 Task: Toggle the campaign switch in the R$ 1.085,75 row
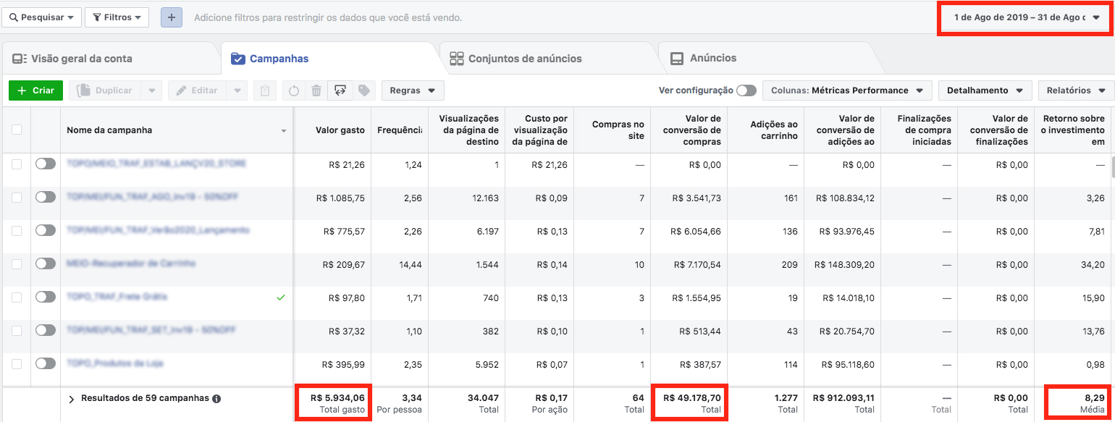[x=45, y=197]
